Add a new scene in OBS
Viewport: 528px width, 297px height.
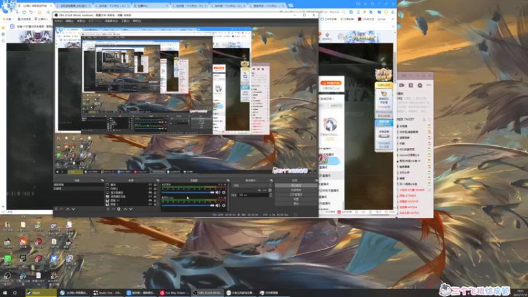click(x=56, y=209)
